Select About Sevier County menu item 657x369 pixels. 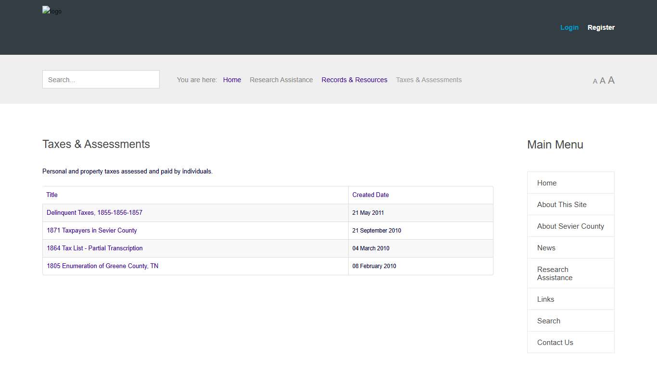coord(570,226)
